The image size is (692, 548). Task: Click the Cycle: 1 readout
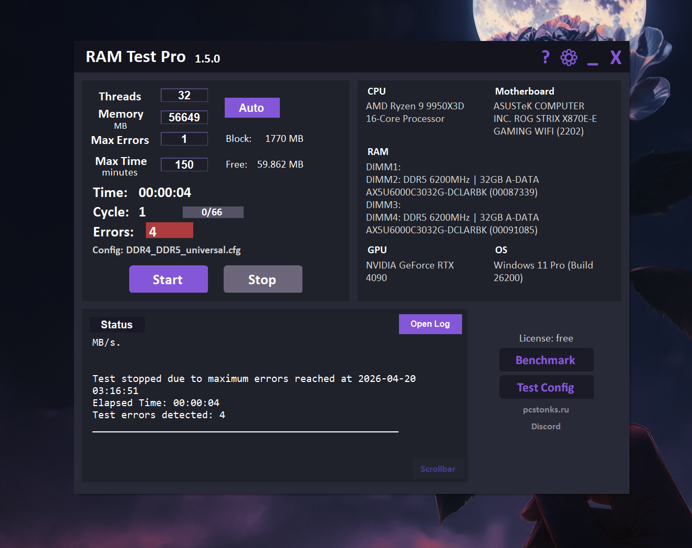click(x=119, y=212)
